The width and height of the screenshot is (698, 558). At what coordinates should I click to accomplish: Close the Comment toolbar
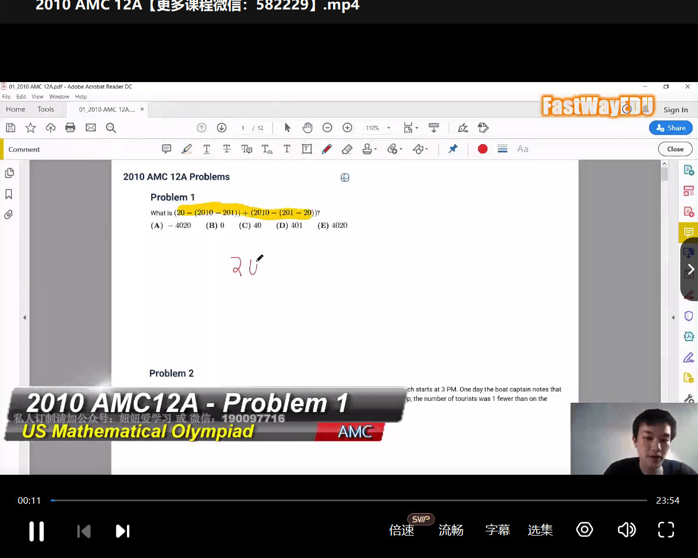[676, 149]
